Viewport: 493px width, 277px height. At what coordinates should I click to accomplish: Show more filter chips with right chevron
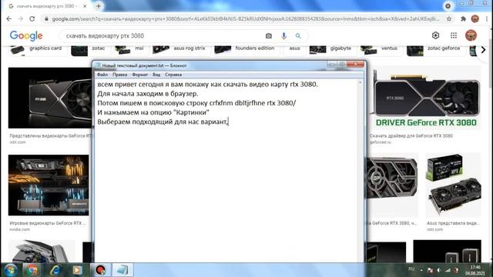pos(483,49)
